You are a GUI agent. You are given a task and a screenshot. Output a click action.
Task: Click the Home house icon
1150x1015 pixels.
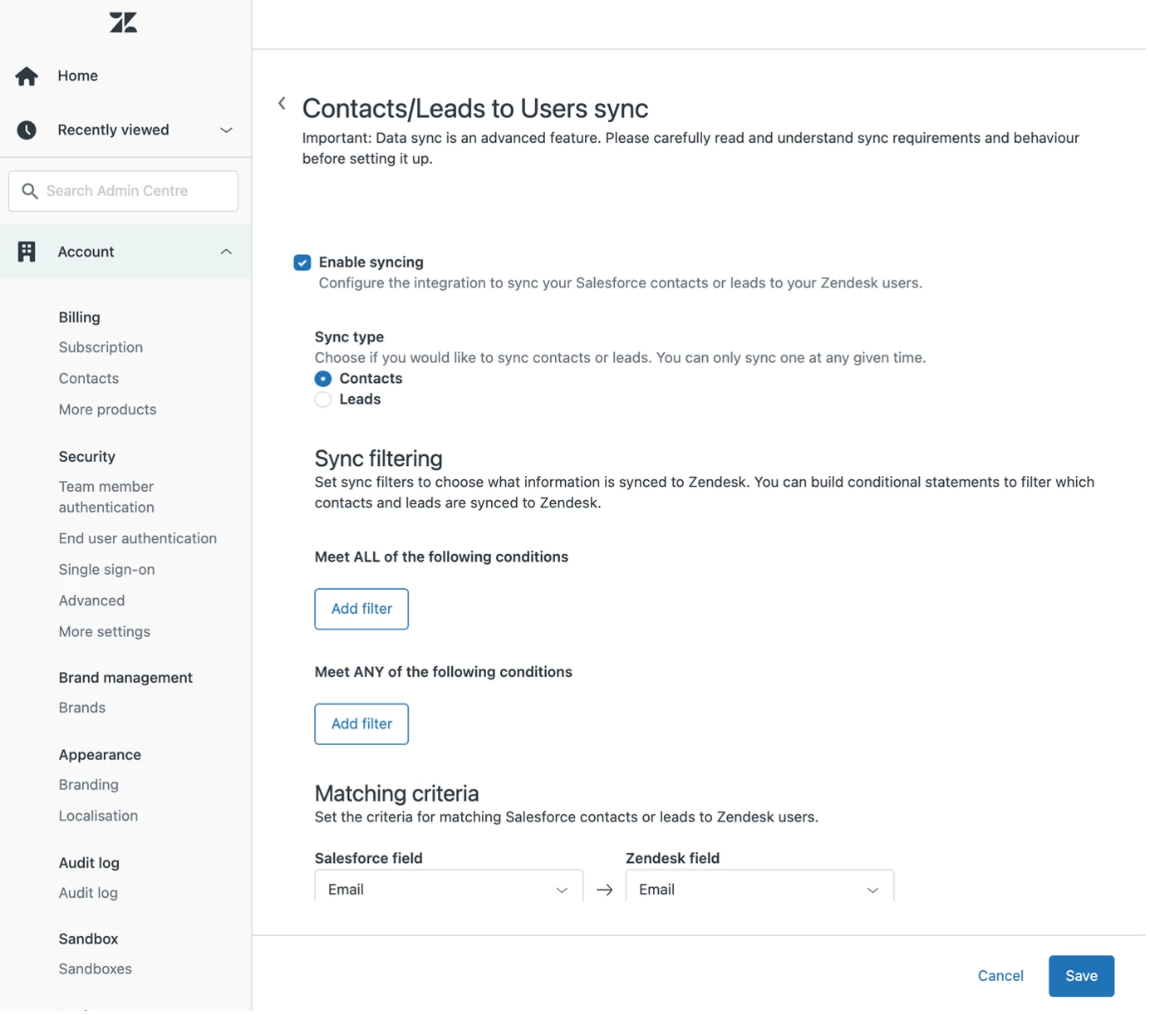[x=27, y=76]
